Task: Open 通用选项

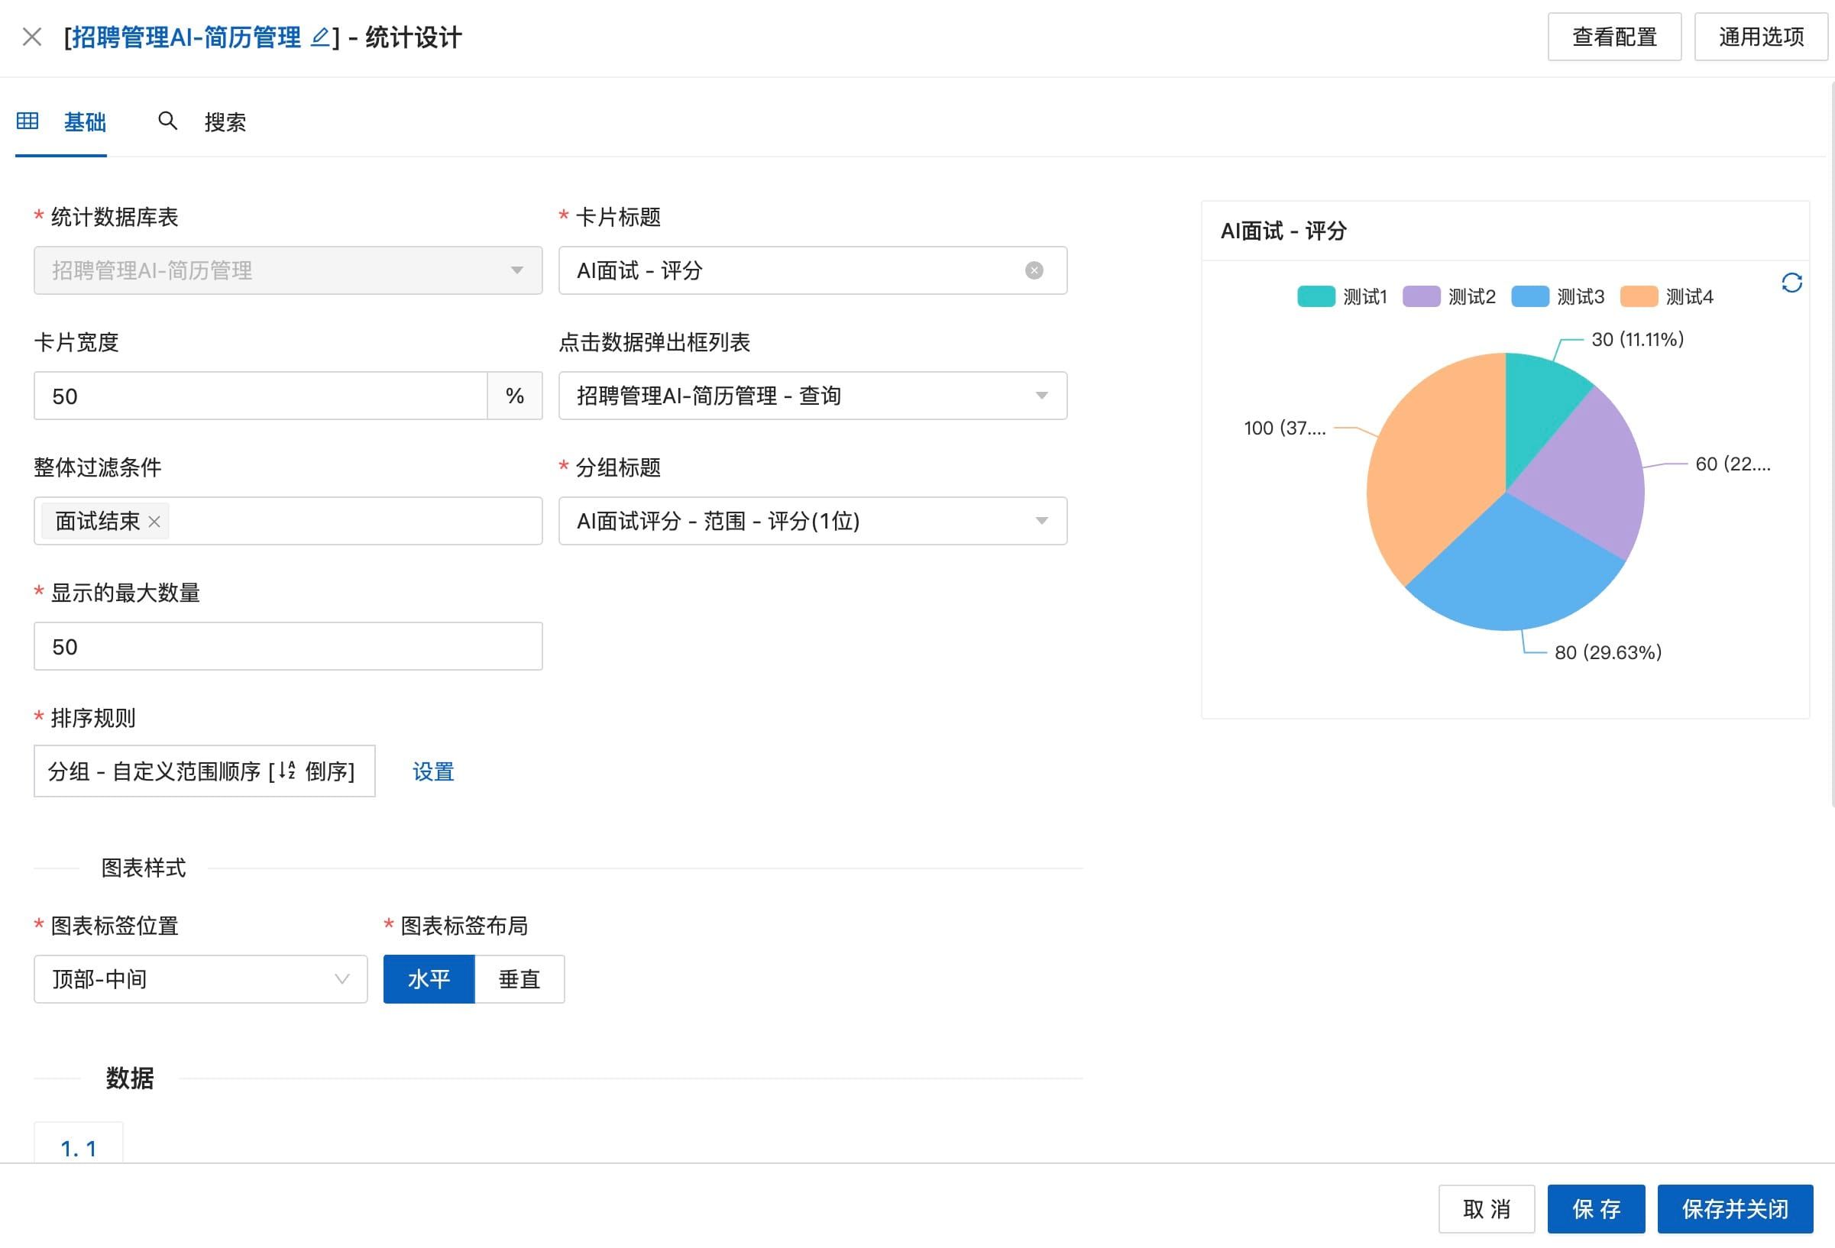Action: pyautogui.click(x=1761, y=37)
